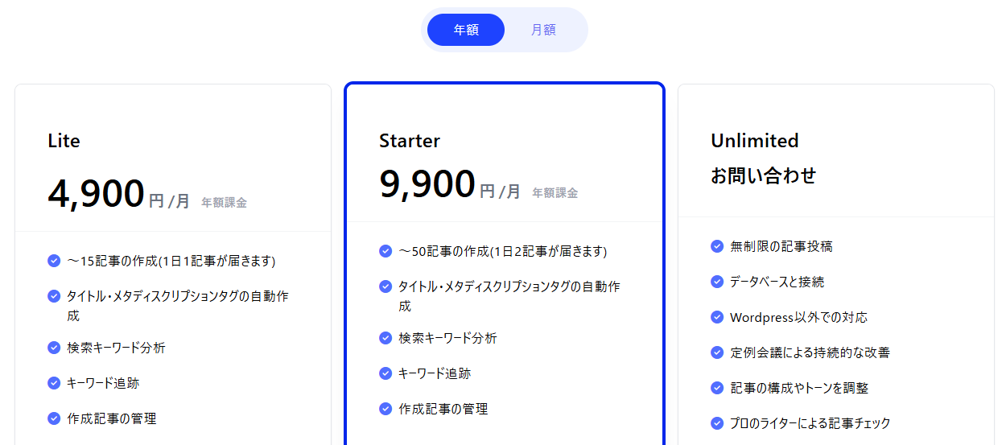Click checkmark icon beside Starter 検索キーワード分析
Viewport: 1006px width, 445px height.
pos(385,338)
